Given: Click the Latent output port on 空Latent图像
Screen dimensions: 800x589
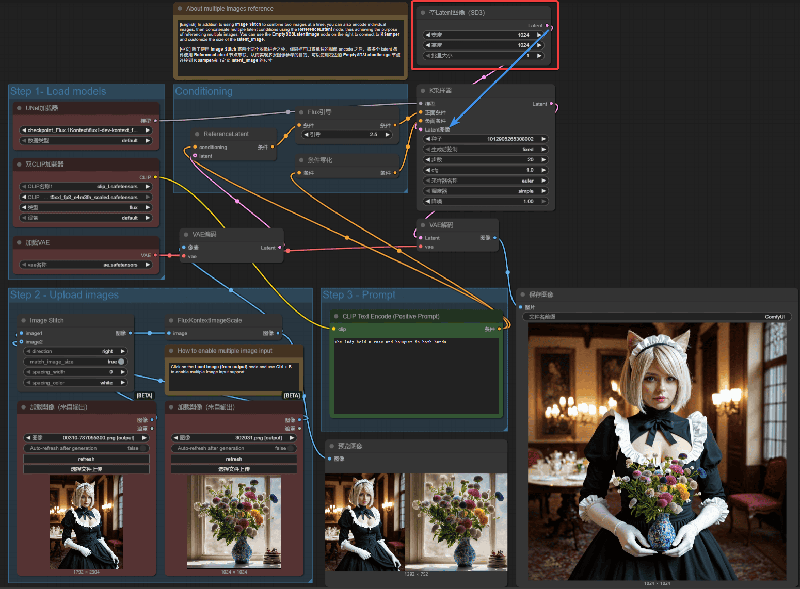Looking at the screenshot, I should coord(547,25).
